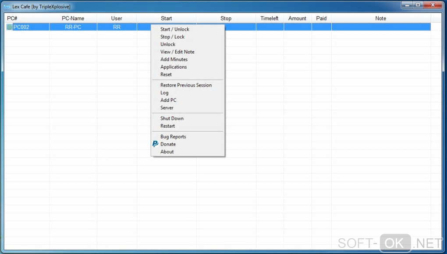Screen dimensions: 447x254
Task: Click the PC-Name column header
Action: click(73, 18)
